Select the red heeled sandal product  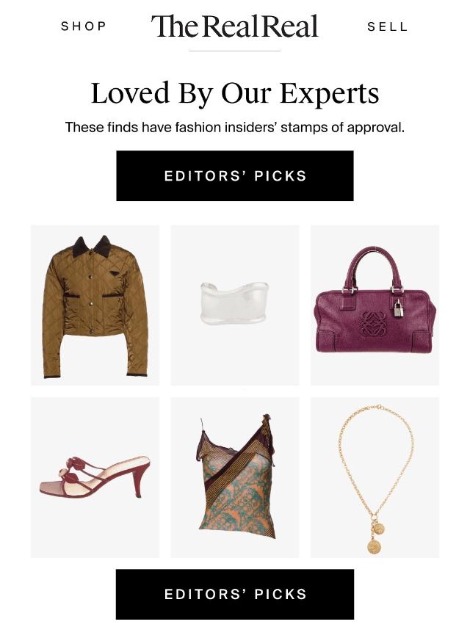click(x=95, y=477)
